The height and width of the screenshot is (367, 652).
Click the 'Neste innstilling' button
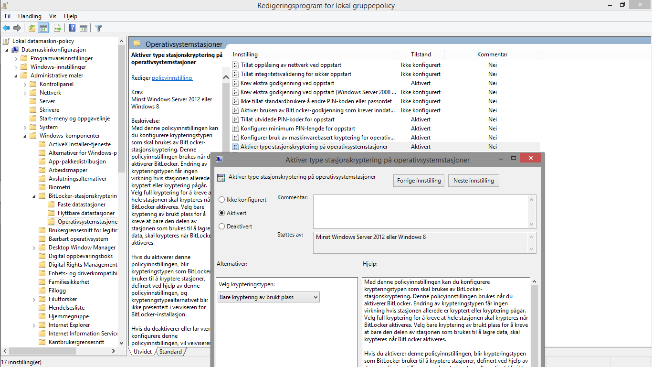(473, 181)
